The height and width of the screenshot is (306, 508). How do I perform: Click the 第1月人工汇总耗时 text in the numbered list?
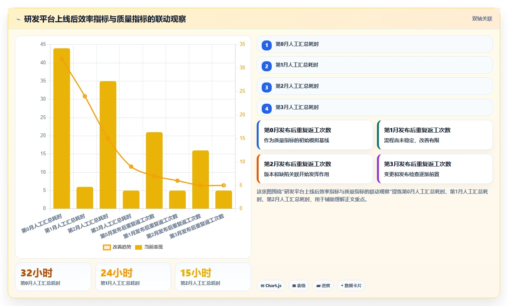pos(297,65)
